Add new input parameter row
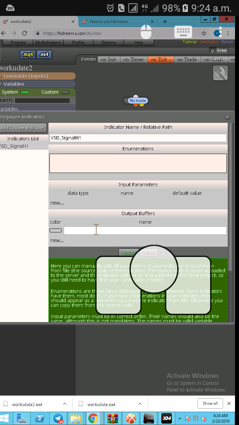Screen dimensions: 239x425 57,203
